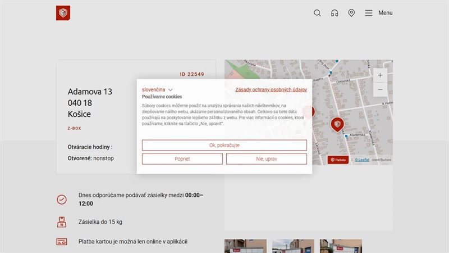Click the Packeta logo in header

63,13
